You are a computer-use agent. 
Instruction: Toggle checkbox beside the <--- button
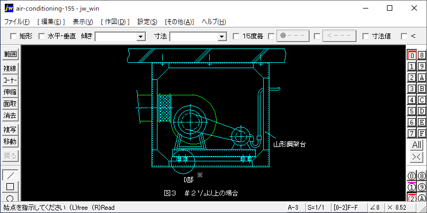tap(317, 36)
